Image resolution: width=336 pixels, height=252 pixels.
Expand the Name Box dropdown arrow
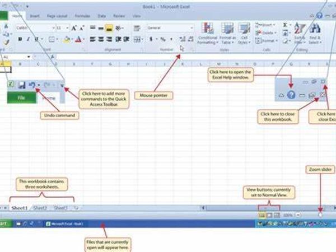(29, 57)
